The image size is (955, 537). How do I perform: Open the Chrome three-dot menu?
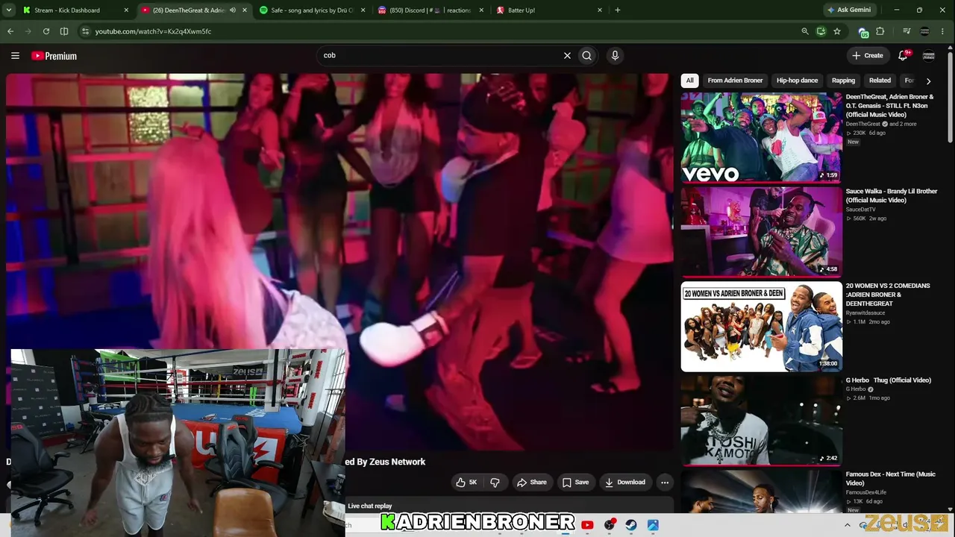(x=944, y=31)
